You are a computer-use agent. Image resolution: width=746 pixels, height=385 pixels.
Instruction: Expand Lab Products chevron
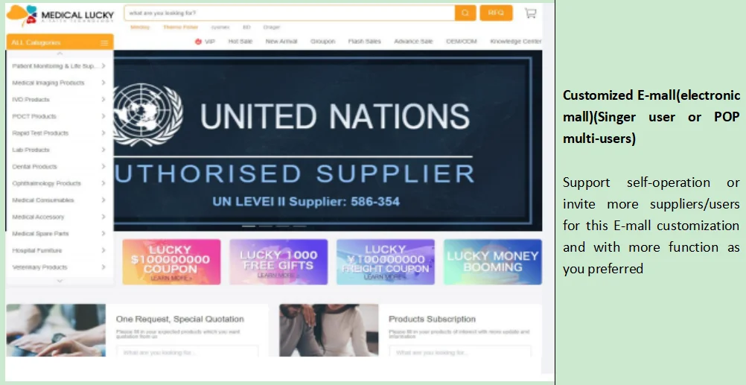(x=103, y=150)
